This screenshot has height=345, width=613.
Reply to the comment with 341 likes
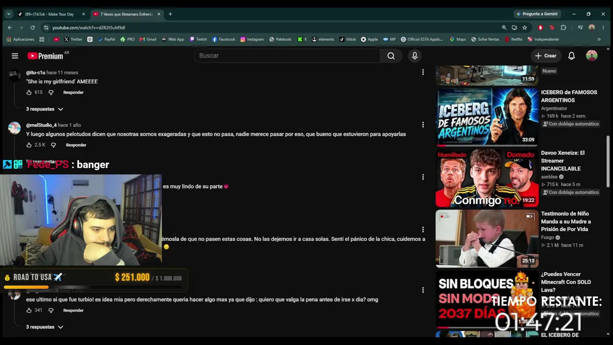[73, 310]
